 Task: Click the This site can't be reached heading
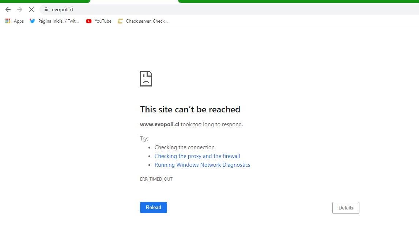(x=190, y=109)
